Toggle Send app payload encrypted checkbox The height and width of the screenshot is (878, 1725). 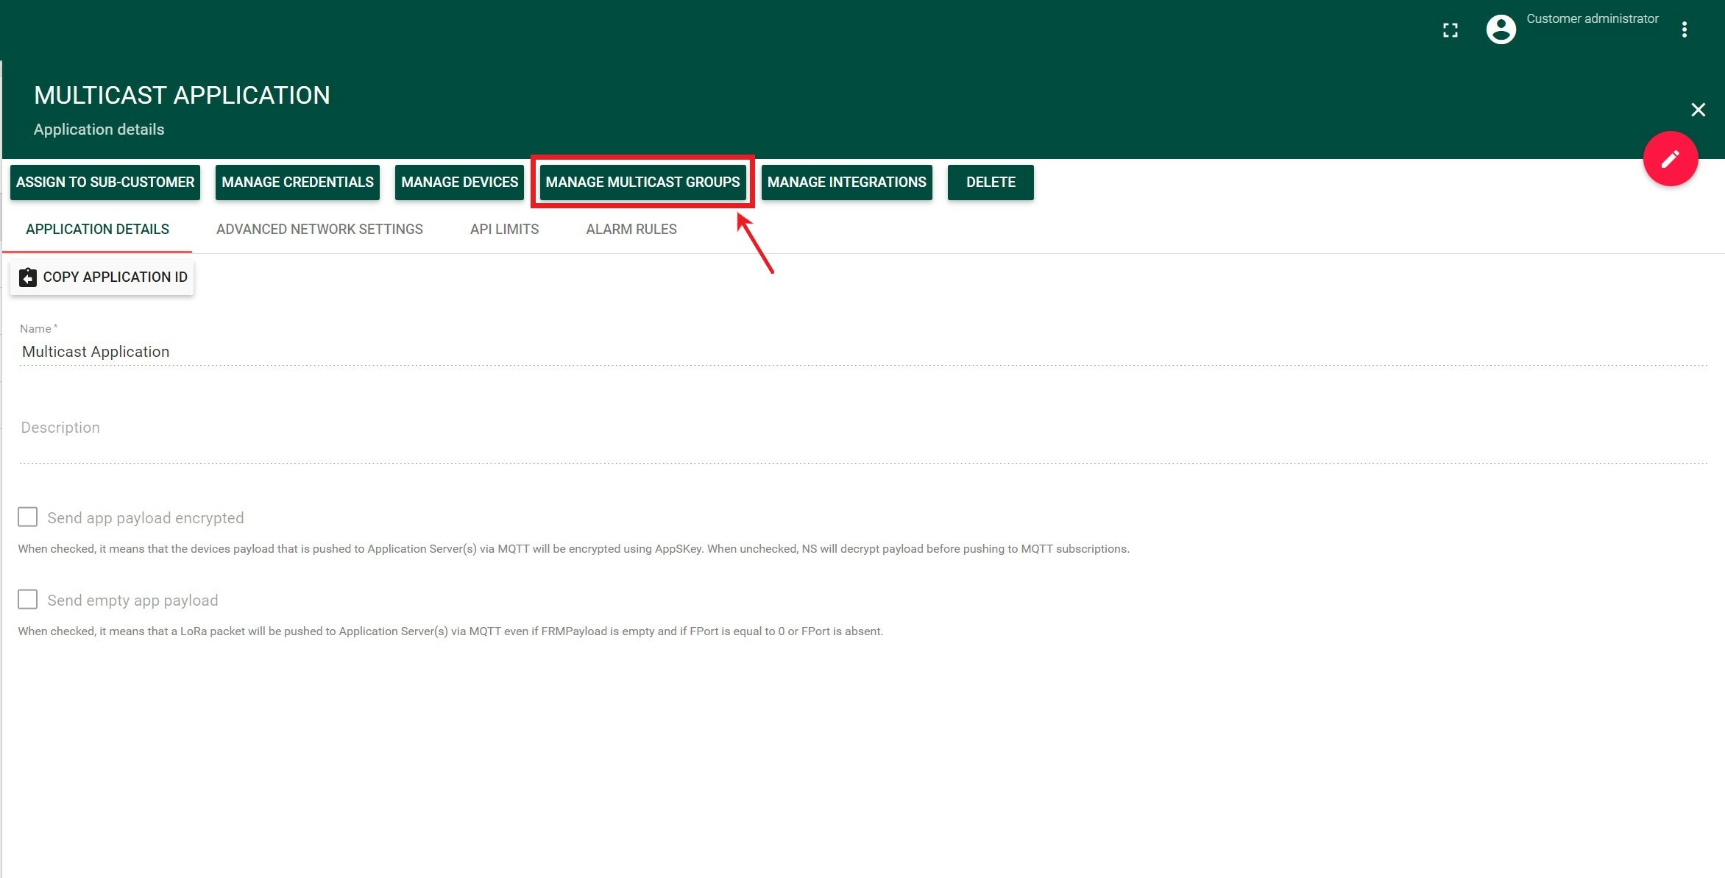(28, 516)
